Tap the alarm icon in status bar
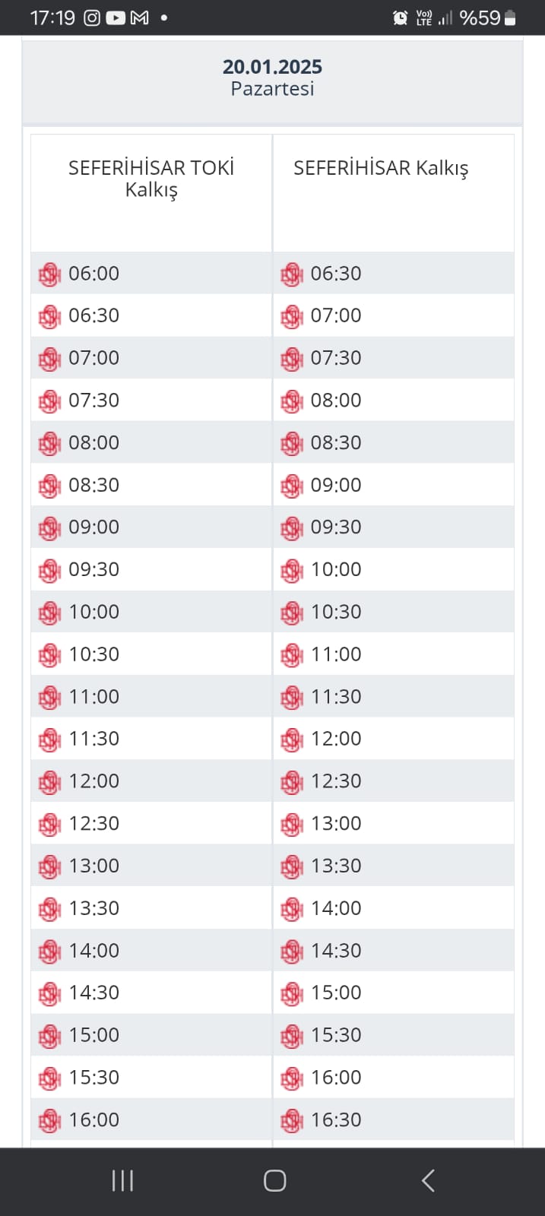 [x=400, y=17]
